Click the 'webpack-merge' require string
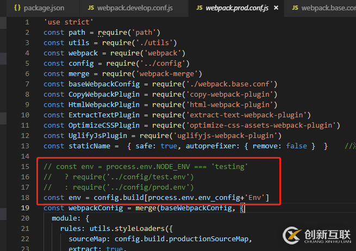This screenshot has height=251, width=356. pyautogui.click(x=168, y=73)
